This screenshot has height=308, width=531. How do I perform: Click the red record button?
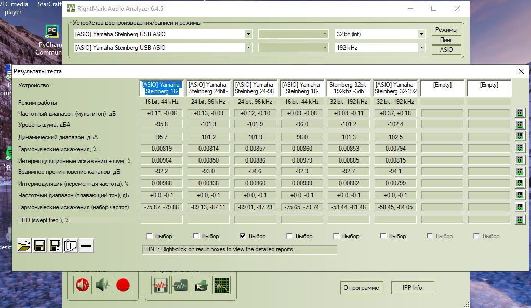[123, 285]
